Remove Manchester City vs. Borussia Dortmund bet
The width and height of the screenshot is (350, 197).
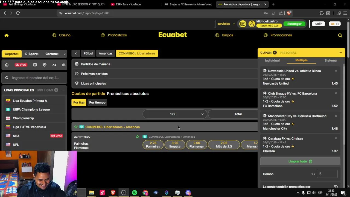pos(336,116)
